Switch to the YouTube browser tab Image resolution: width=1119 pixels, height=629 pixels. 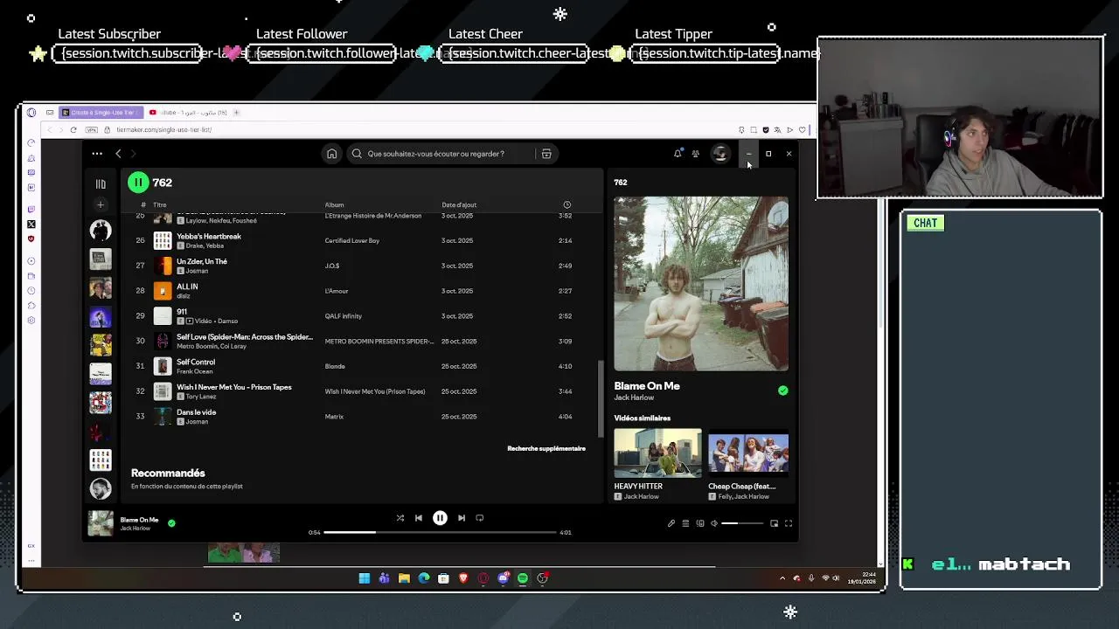click(x=188, y=113)
